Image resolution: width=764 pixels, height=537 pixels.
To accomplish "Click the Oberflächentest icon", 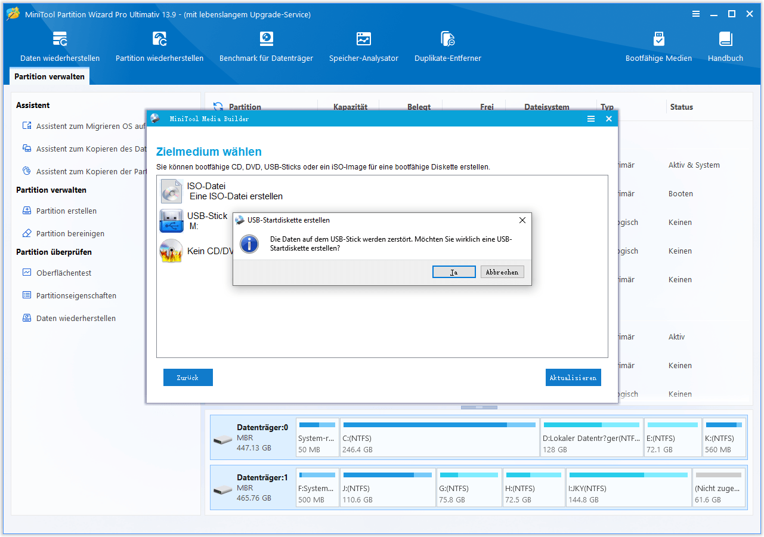I will [26, 273].
